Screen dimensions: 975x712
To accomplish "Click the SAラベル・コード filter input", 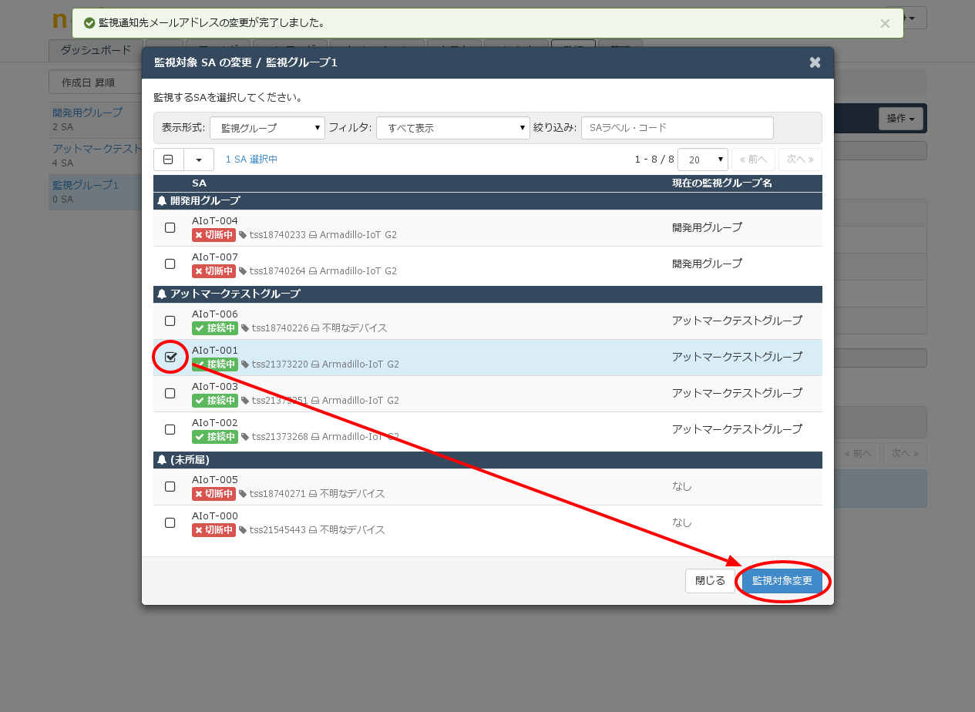I will click(677, 128).
